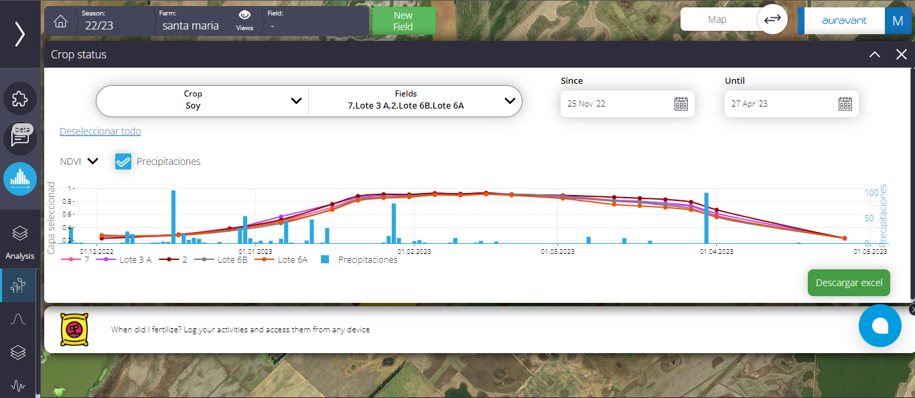Open the Analysis layers panel
Viewport: 915px width, 398px height.
point(19,235)
